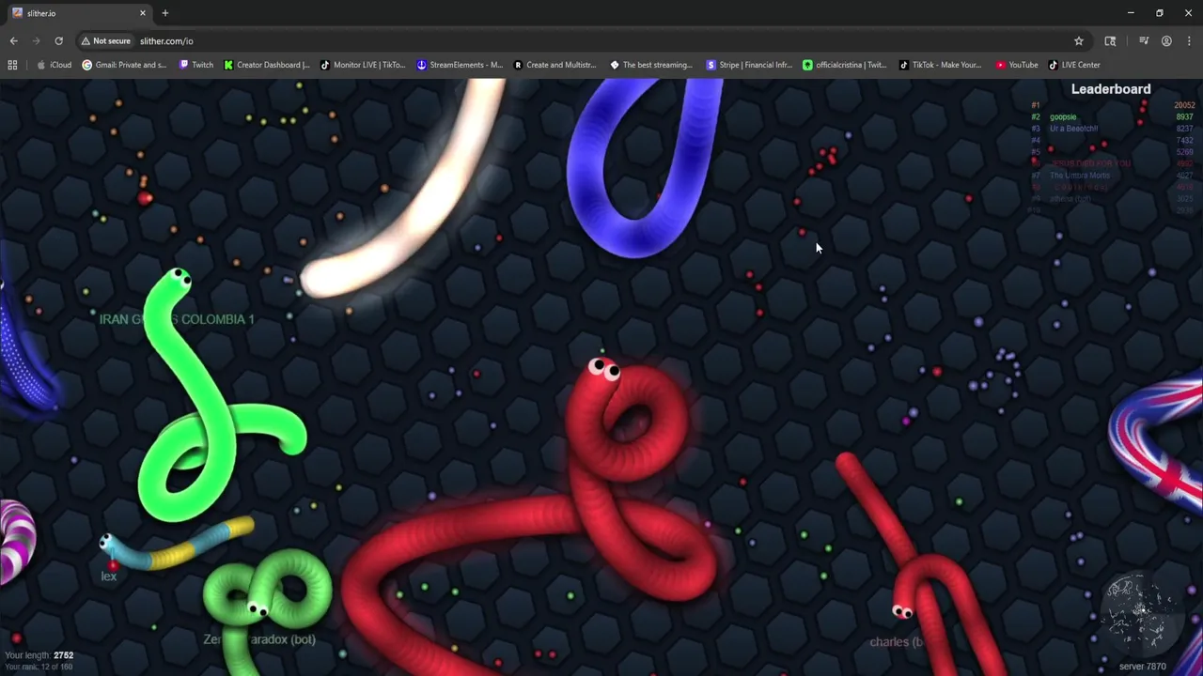Viewport: 1203px width, 676px height.
Task: Click the Your rank 12 of 160 text
Action: coord(39,667)
